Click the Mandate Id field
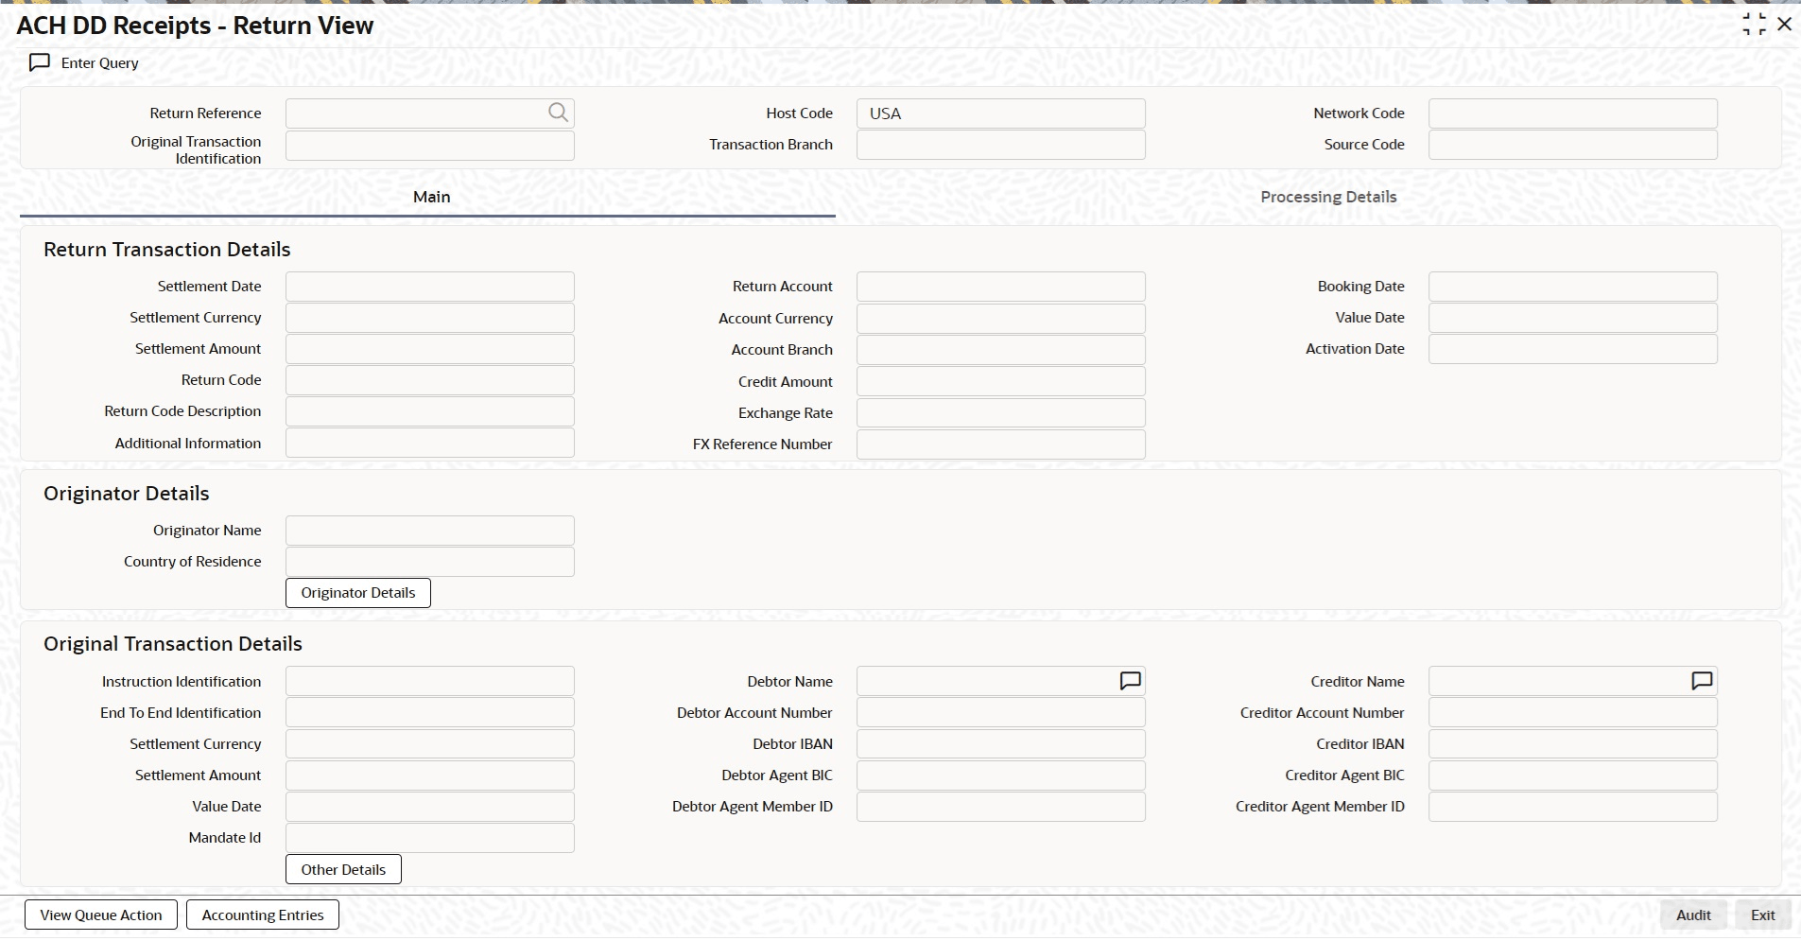Image resolution: width=1801 pixels, height=941 pixels. pos(430,838)
